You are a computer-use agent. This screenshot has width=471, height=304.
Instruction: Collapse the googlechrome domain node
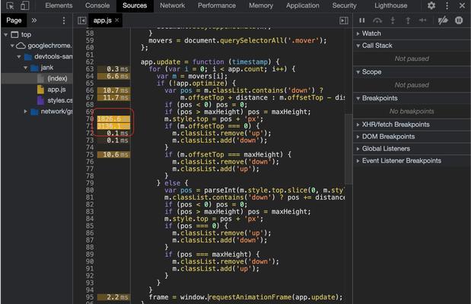pyautogui.click(x=12, y=46)
